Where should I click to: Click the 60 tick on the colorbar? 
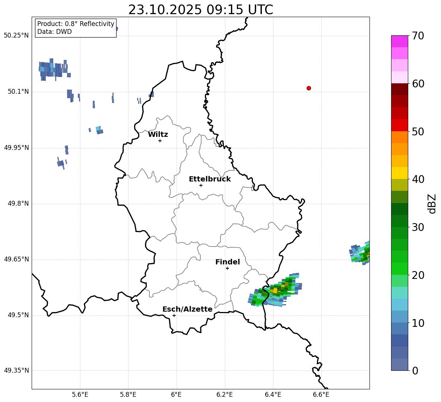coord(418,84)
